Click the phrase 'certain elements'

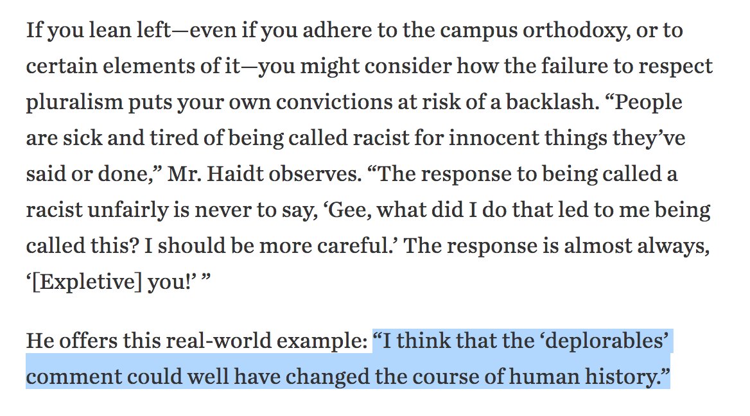click(x=102, y=67)
